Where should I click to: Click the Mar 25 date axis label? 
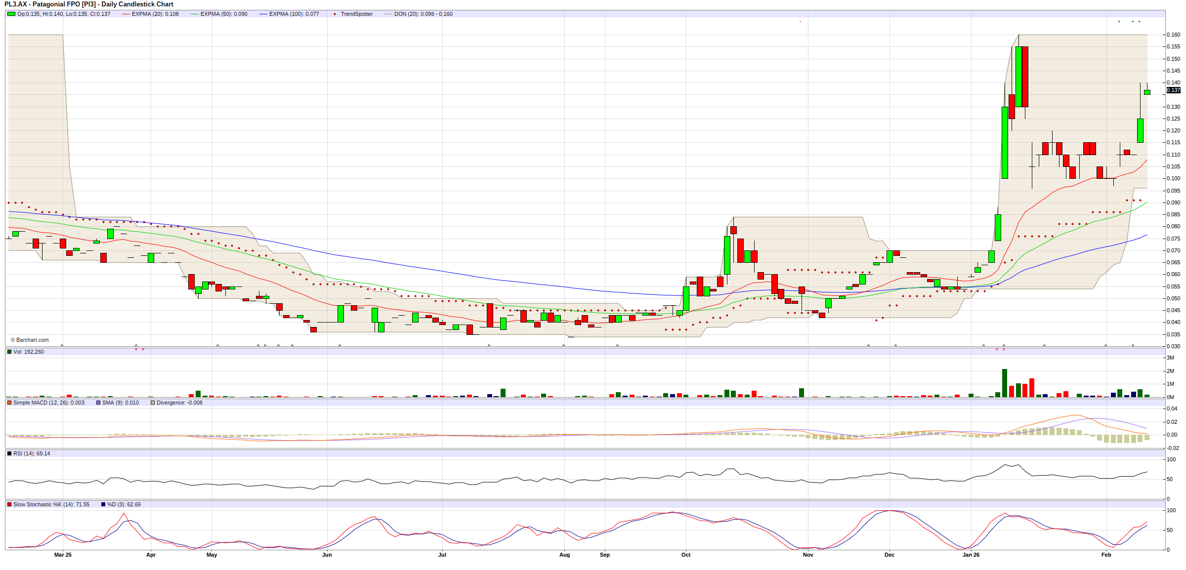63,555
